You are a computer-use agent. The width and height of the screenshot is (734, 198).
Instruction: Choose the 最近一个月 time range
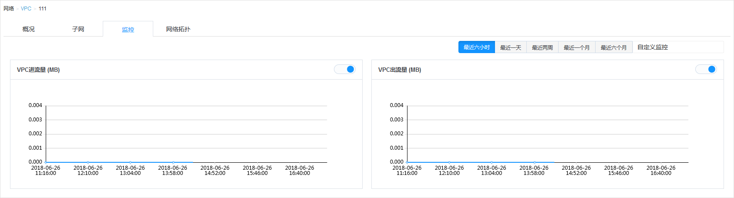click(x=577, y=47)
